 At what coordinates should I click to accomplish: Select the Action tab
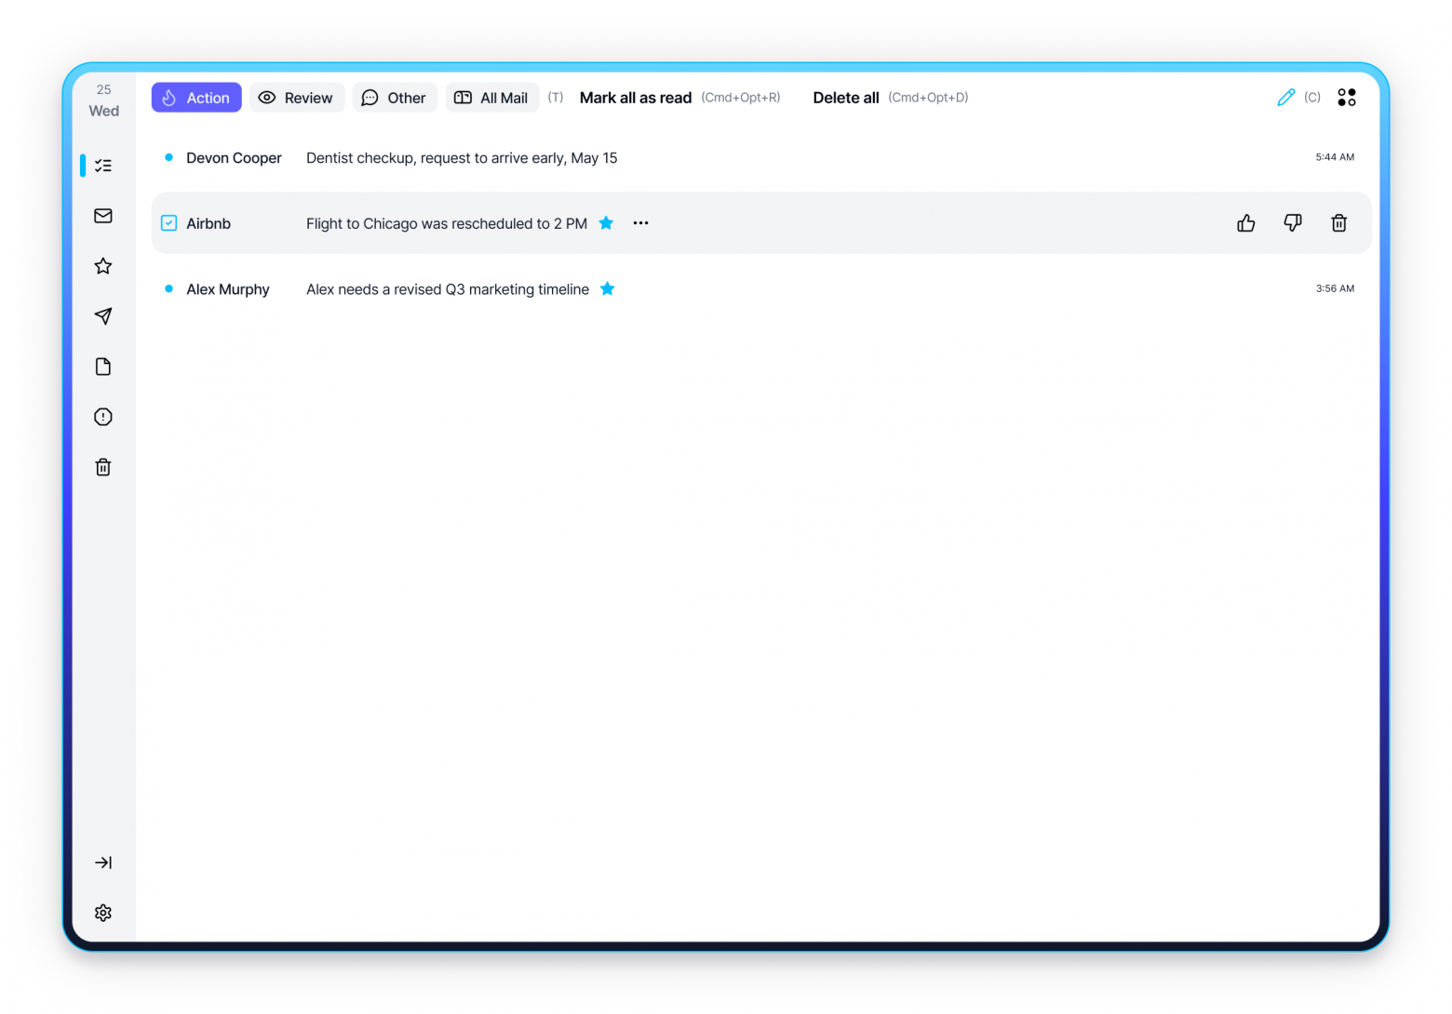coord(196,98)
